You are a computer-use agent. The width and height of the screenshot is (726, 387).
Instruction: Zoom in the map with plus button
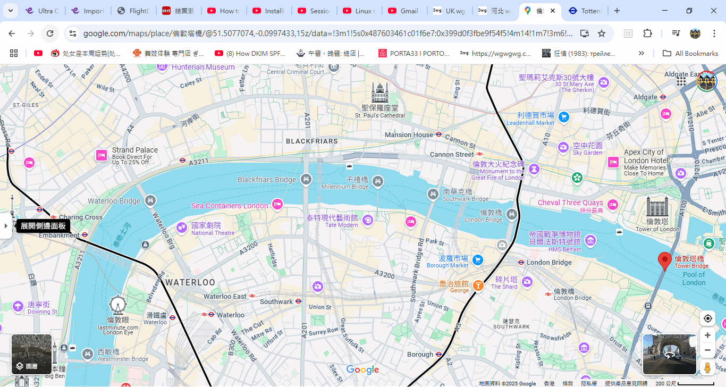707,335
